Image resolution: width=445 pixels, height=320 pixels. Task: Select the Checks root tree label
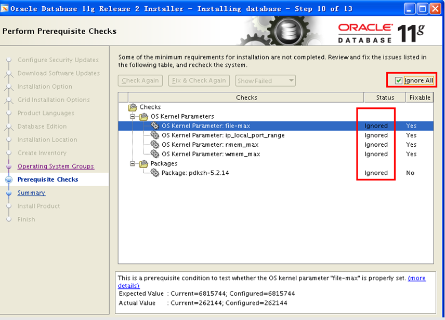150,107
